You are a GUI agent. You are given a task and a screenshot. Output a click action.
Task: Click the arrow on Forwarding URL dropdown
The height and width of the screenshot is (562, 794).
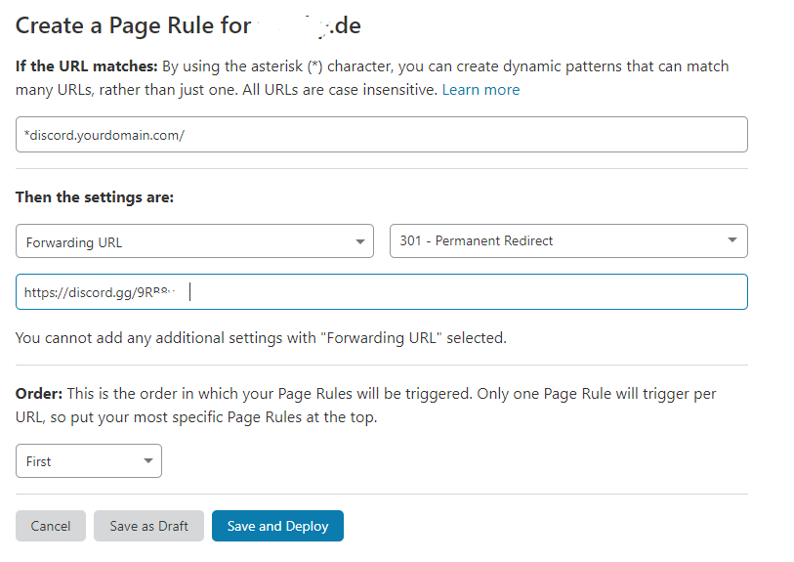click(360, 241)
